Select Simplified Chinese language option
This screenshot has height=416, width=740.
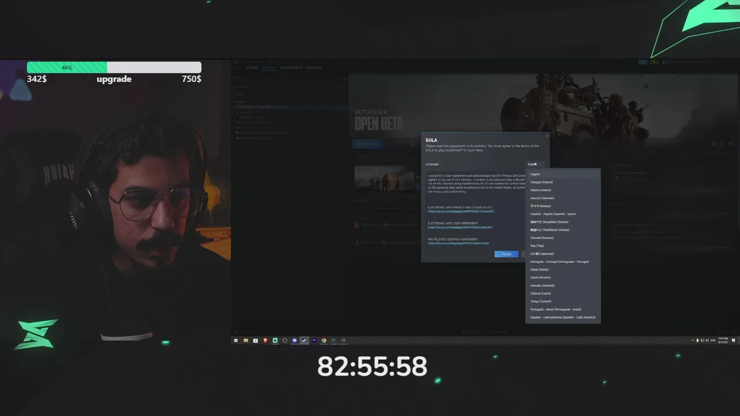(563, 222)
